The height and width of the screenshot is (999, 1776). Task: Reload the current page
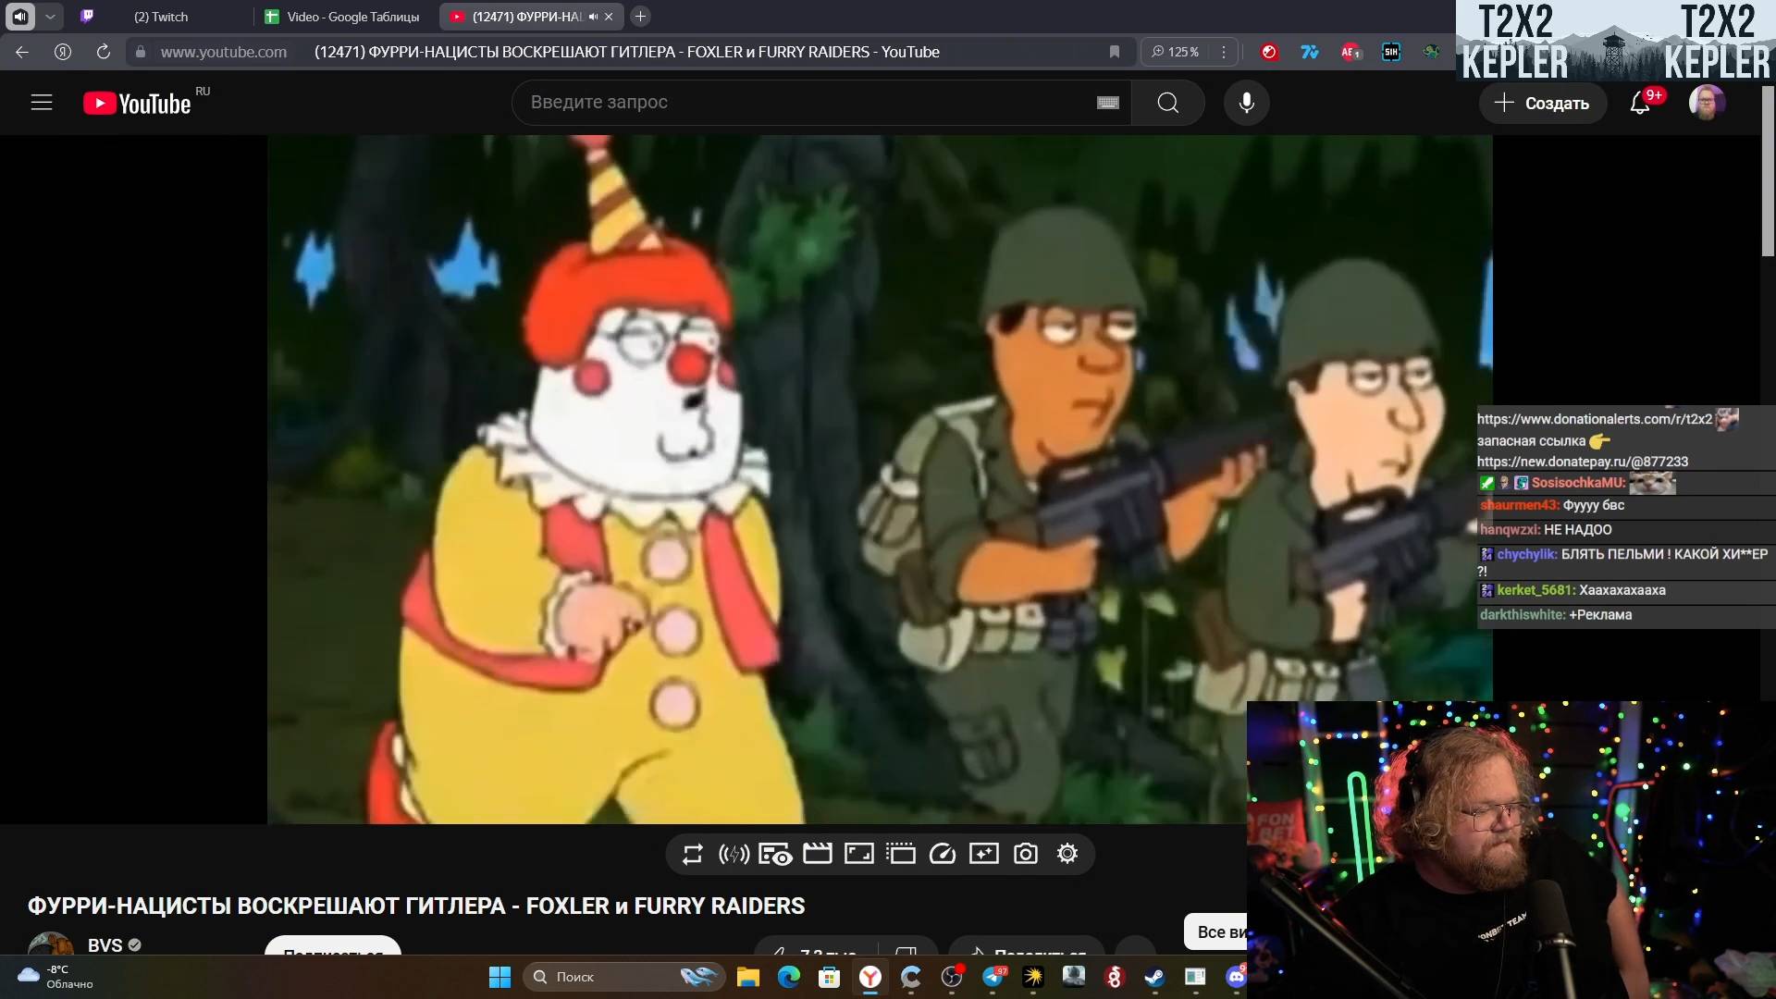pyautogui.click(x=104, y=53)
